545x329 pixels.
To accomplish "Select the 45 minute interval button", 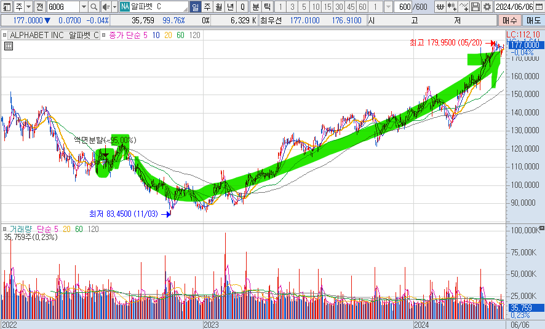I will [351, 7].
